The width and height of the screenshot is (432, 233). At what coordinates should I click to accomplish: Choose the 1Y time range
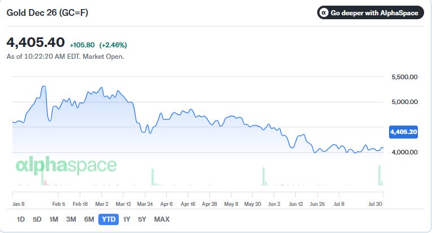(x=127, y=219)
